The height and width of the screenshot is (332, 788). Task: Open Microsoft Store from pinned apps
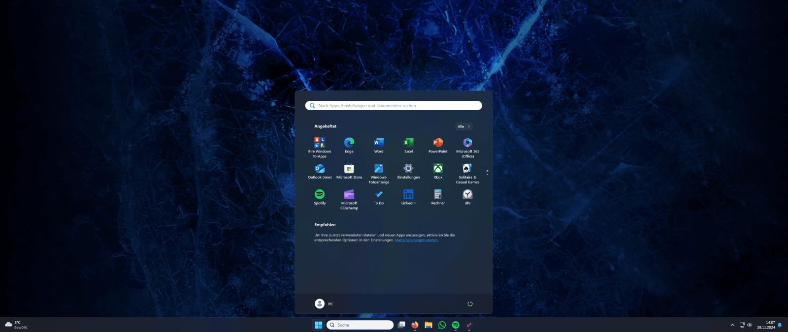[x=349, y=172]
